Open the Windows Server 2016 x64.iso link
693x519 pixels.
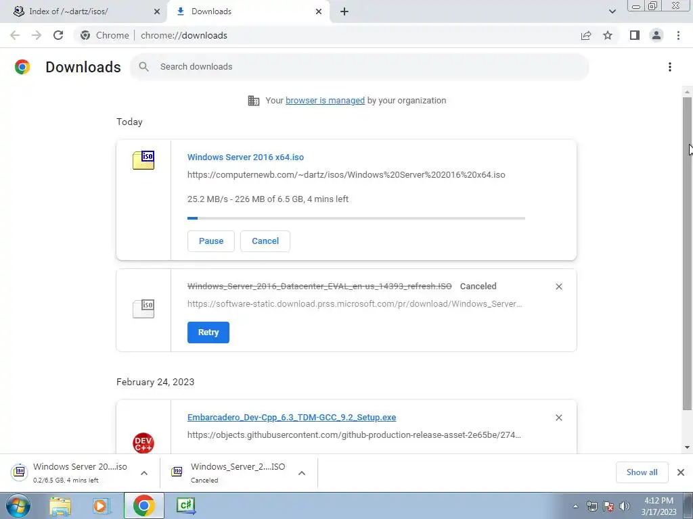[x=245, y=157]
